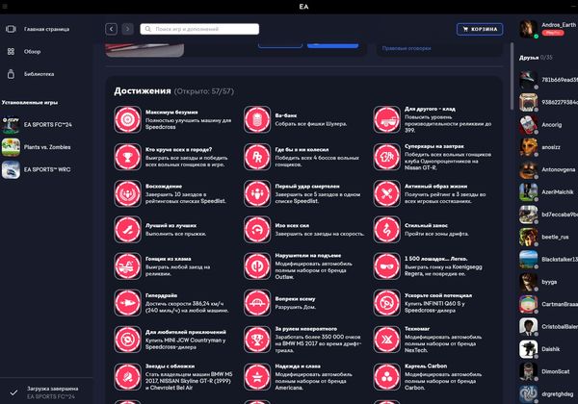Open friend Antonovgena profile
This screenshot has width=578, height=404.
pos(548,169)
